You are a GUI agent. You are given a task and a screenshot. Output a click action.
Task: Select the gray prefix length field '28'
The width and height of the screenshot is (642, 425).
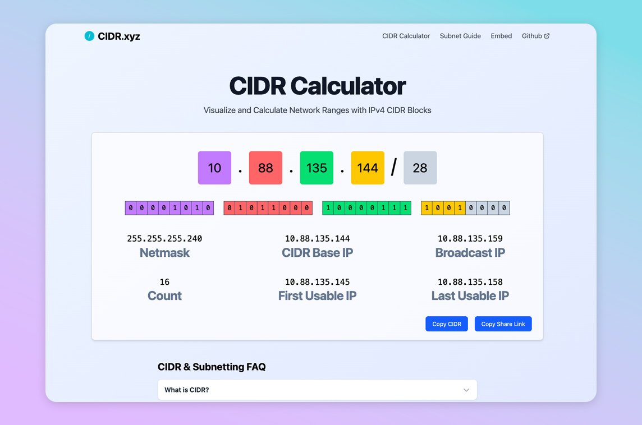420,168
